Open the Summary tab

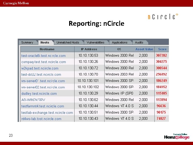27,42
